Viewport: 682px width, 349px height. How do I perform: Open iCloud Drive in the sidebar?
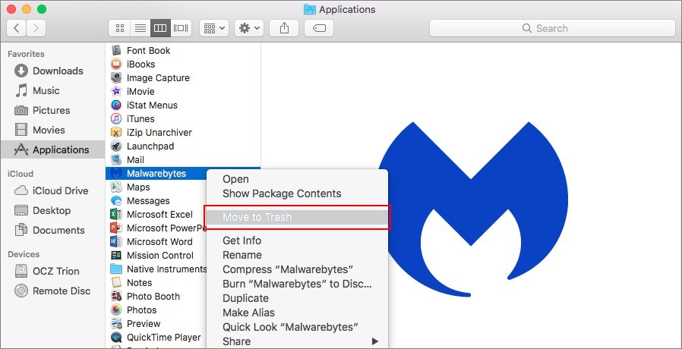52,190
